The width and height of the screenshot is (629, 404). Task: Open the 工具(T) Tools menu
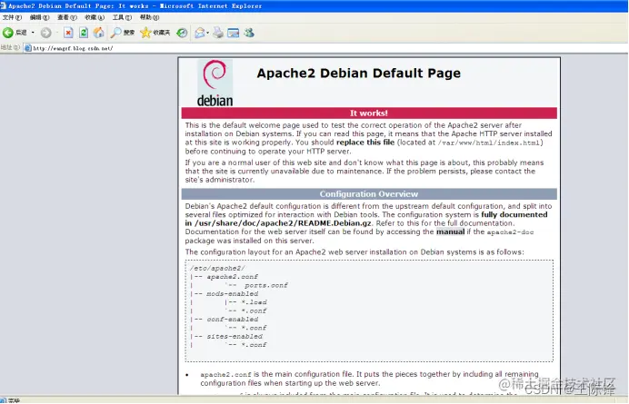pyautogui.click(x=122, y=17)
